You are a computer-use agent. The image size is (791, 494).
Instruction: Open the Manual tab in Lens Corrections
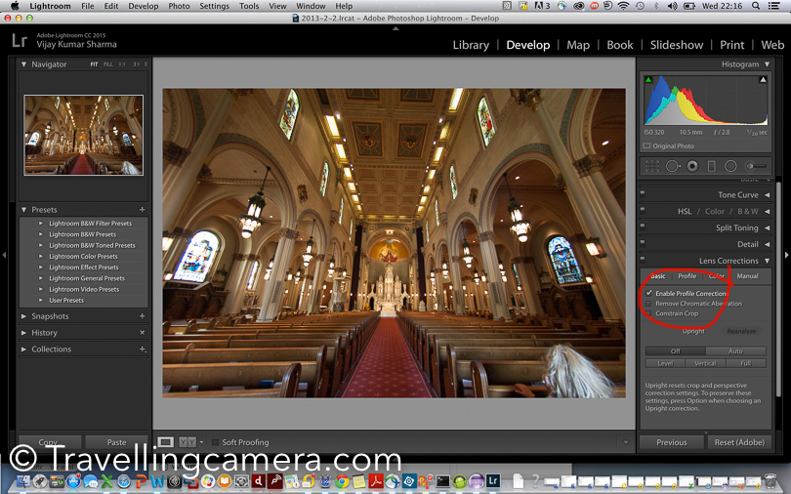click(747, 275)
